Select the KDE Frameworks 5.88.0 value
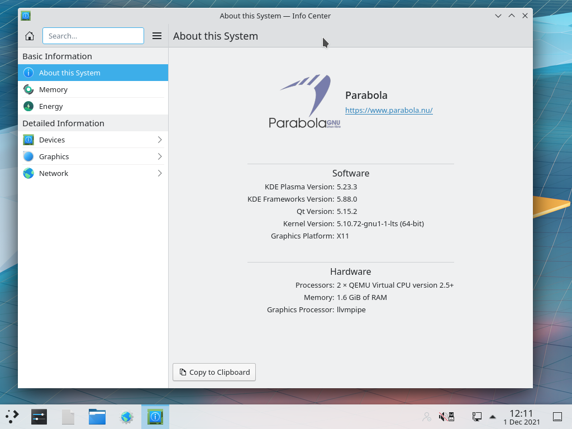The height and width of the screenshot is (429, 572). 347,199
